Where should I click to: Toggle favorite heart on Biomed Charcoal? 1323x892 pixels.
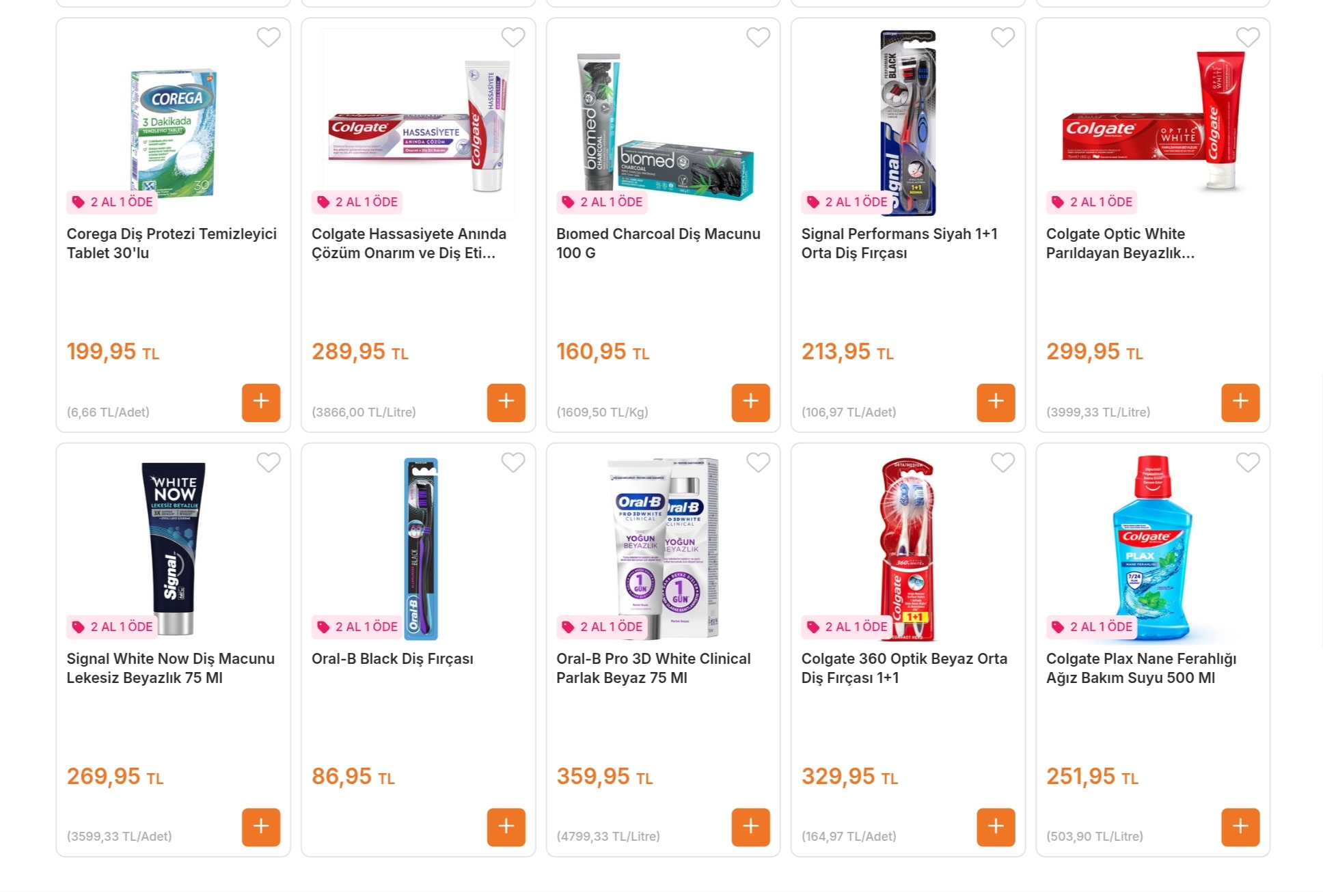point(758,37)
